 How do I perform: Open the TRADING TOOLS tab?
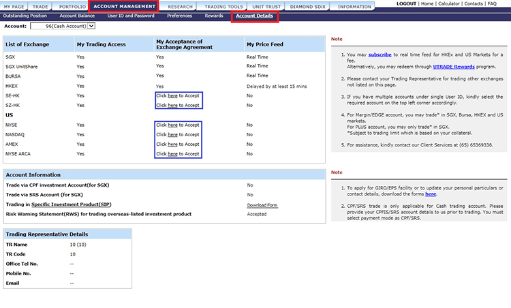[223, 7]
